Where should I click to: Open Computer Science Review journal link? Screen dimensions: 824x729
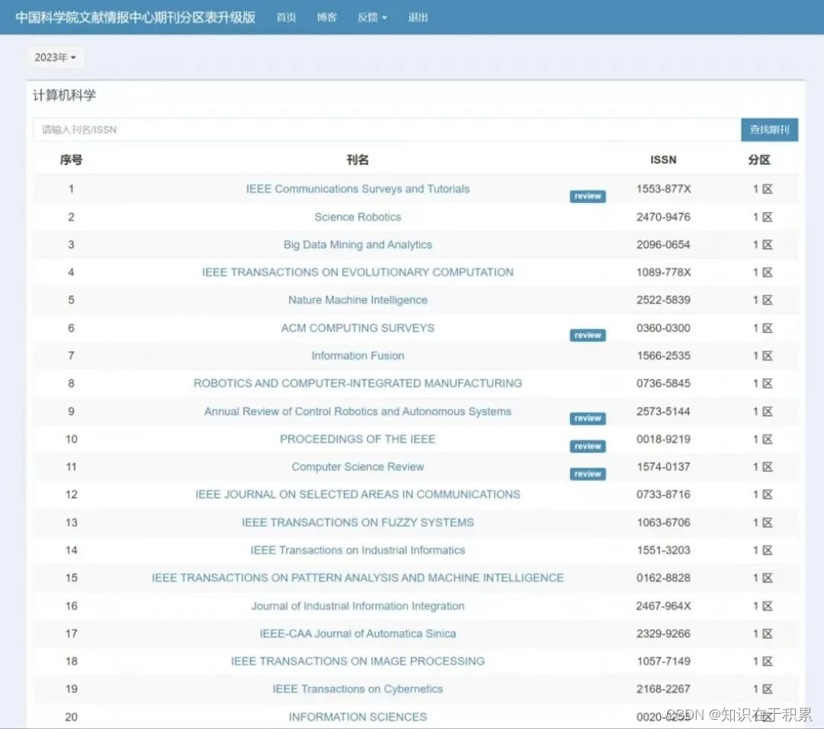coord(357,466)
